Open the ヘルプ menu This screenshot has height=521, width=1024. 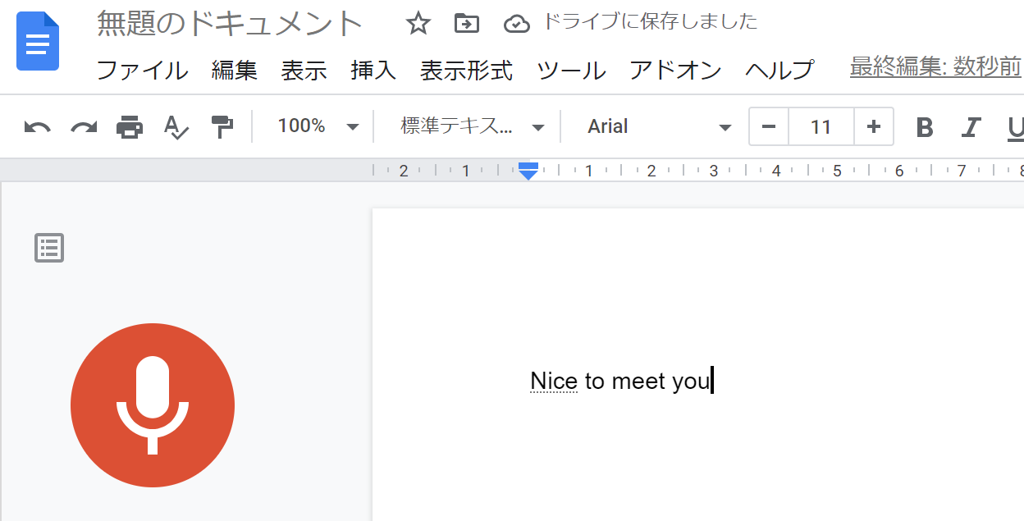click(780, 71)
